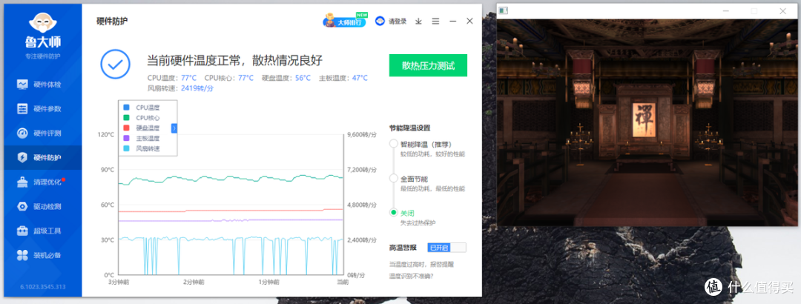The height and width of the screenshot is (304, 801).
Task: Open the download arrow icon
Action: [418, 22]
